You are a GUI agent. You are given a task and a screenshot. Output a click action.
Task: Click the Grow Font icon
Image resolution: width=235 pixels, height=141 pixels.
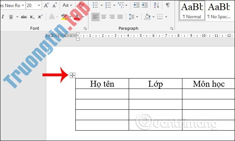pos(46,6)
